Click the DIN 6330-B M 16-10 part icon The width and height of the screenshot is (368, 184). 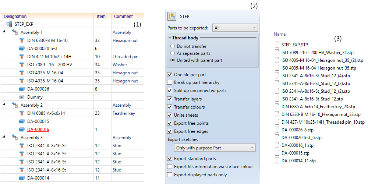[x=22, y=40]
